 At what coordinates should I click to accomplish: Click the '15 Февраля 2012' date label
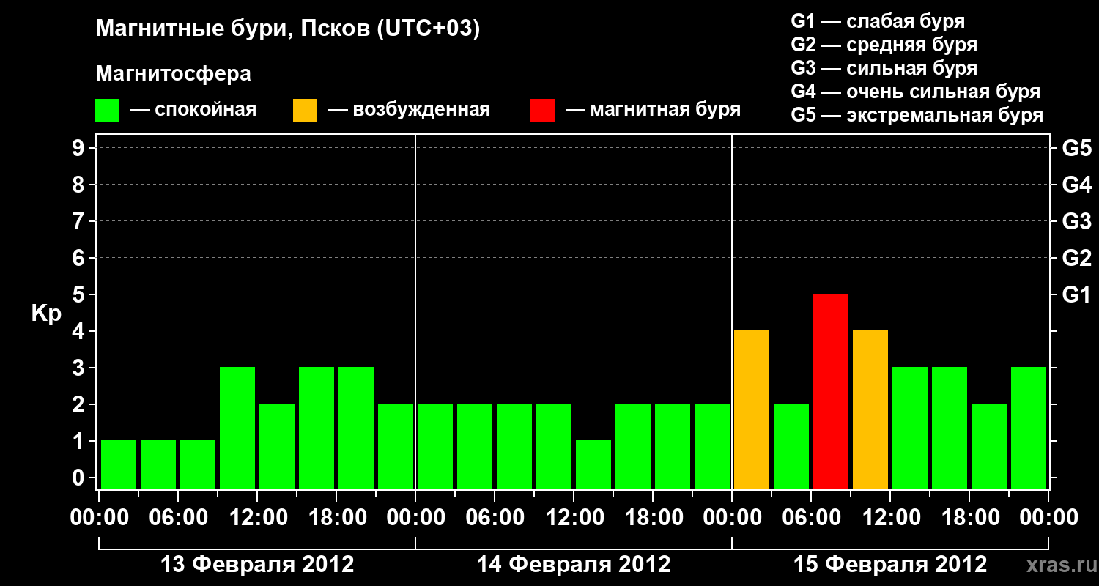point(890,565)
